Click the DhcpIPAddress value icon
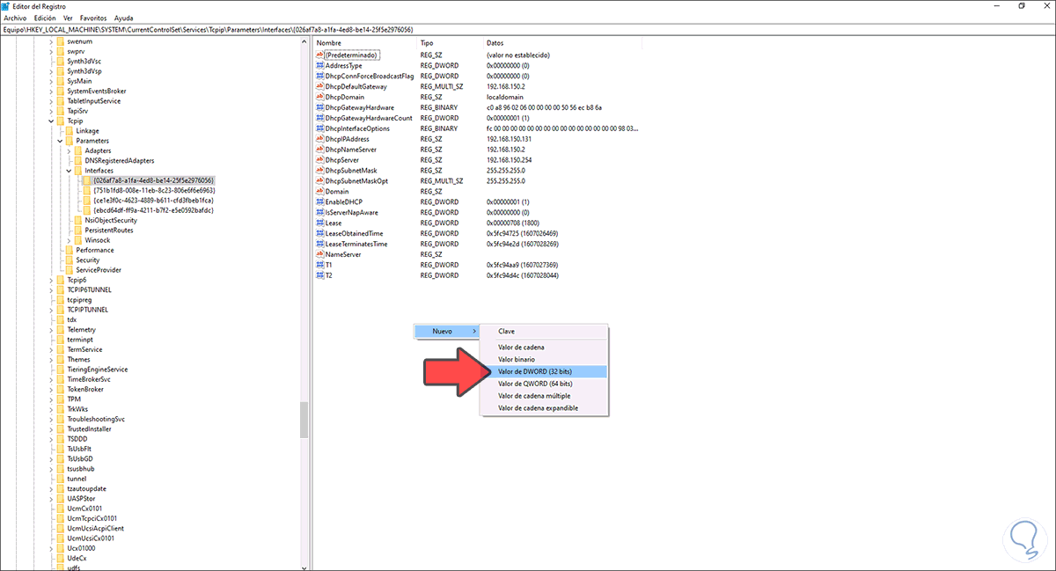The image size is (1056, 571). tap(320, 139)
